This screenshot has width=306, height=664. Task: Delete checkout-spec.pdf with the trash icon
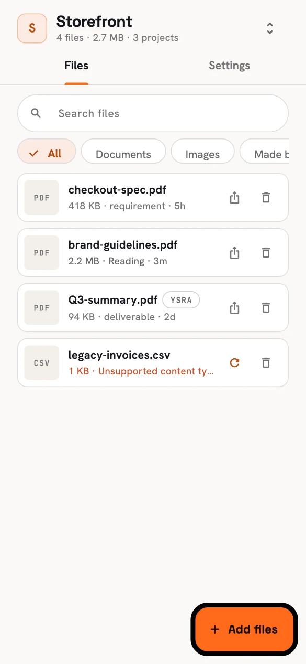[x=266, y=198]
